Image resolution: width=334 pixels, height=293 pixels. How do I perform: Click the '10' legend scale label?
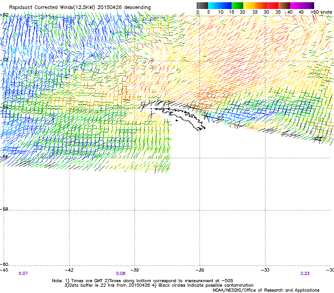coord(221,12)
